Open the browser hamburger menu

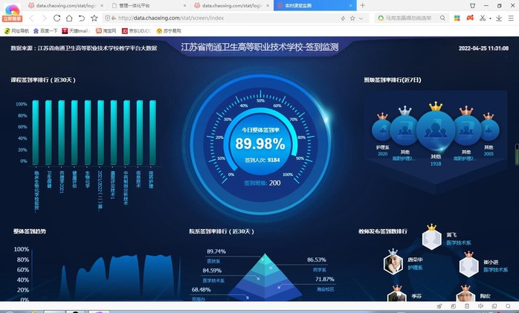click(511, 18)
